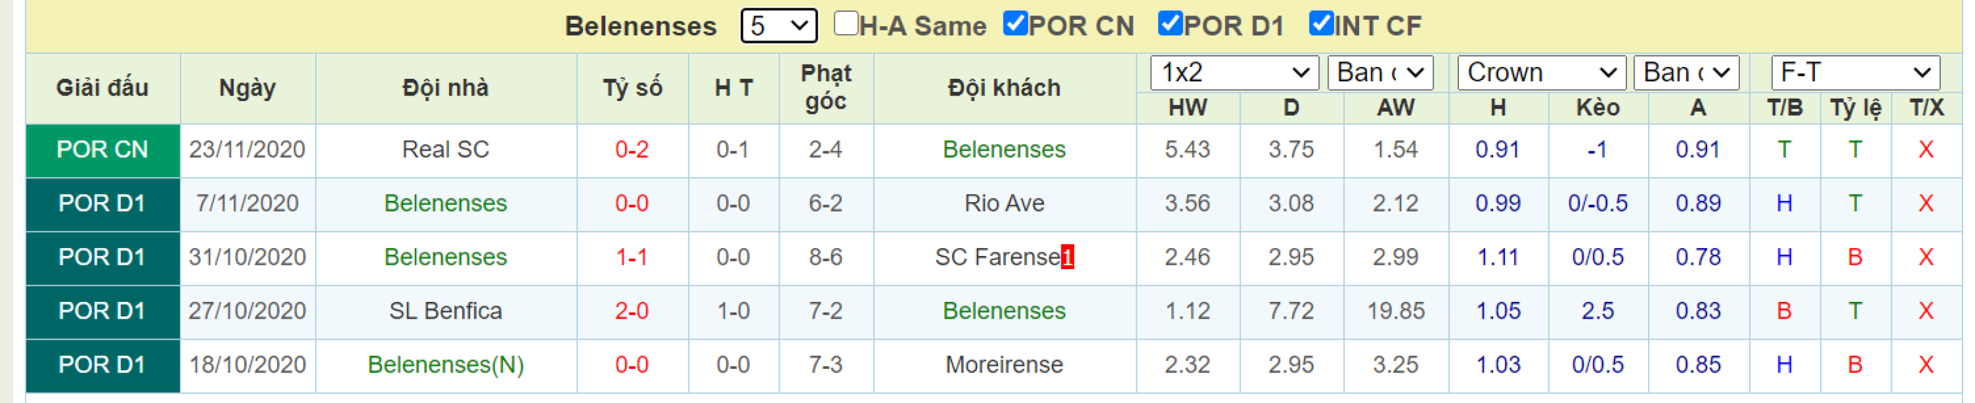The height and width of the screenshot is (403, 1975).
Task: Uncheck the POR D1 filter checkbox
Action: [x=1170, y=23]
